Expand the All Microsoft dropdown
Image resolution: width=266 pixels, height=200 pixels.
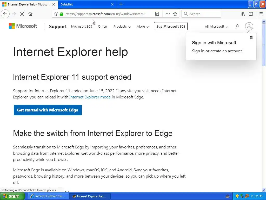click(216, 27)
